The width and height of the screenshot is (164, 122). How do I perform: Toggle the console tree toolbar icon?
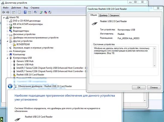[14, 12]
